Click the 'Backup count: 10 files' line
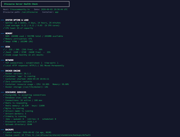This screenshot has width=180, height=137. (x=48, y=135)
